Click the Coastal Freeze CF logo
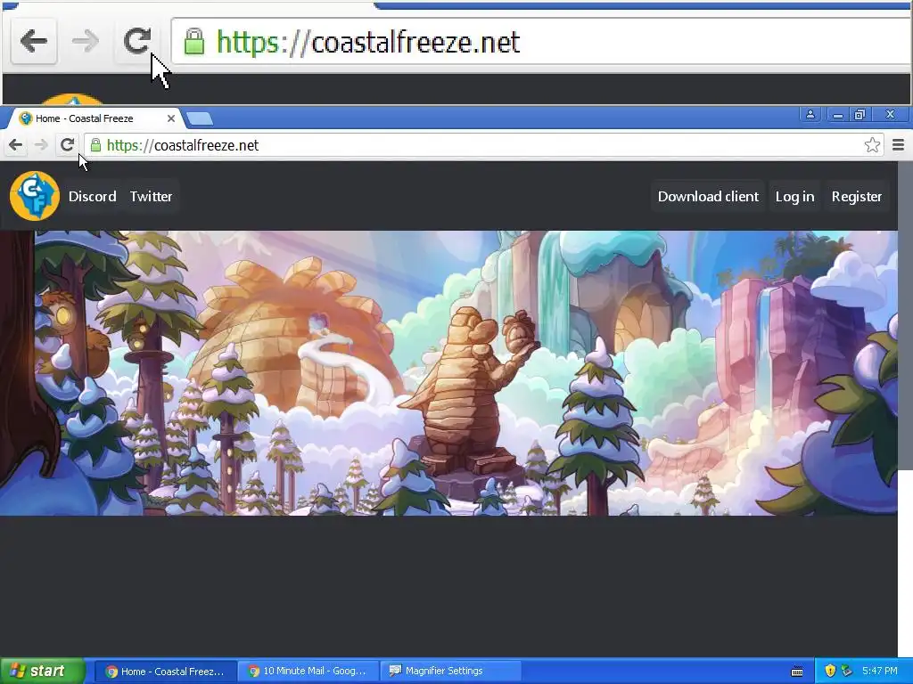Image resolution: width=913 pixels, height=684 pixels. click(x=35, y=196)
